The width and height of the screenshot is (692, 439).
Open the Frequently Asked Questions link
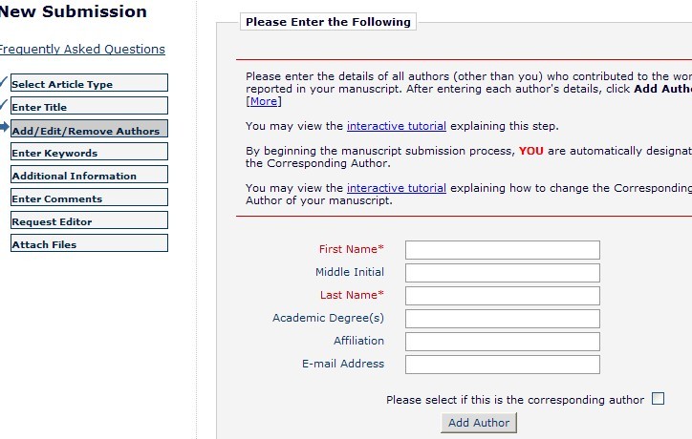click(81, 49)
